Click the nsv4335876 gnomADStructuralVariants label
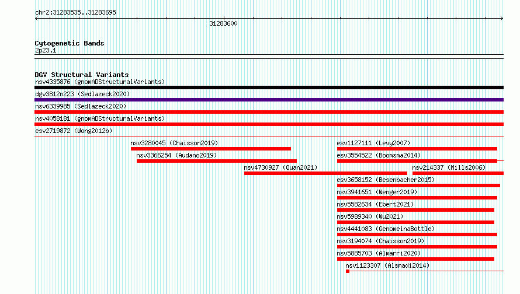Screen dimensions: 520x294 [100, 82]
